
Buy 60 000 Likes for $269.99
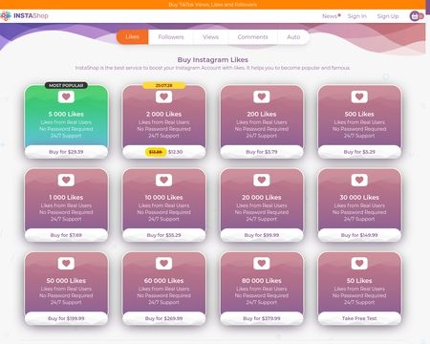click(163, 318)
